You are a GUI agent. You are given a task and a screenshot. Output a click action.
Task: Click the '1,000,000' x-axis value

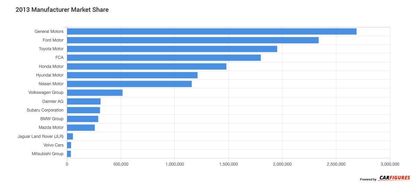click(x=175, y=164)
